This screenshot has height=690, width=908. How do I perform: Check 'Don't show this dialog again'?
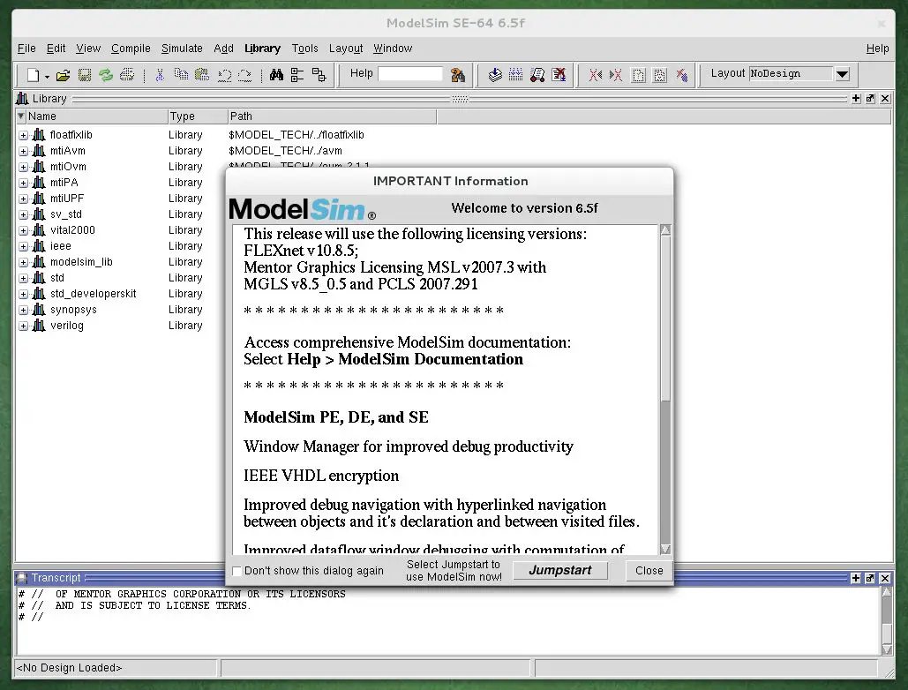(236, 571)
